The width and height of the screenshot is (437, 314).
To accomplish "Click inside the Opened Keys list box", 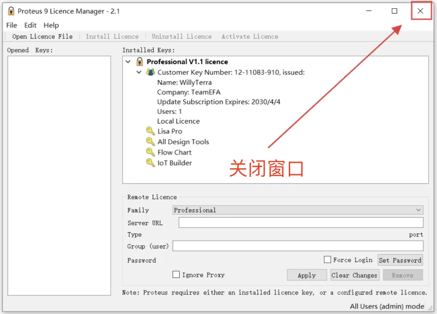I will click(59, 176).
